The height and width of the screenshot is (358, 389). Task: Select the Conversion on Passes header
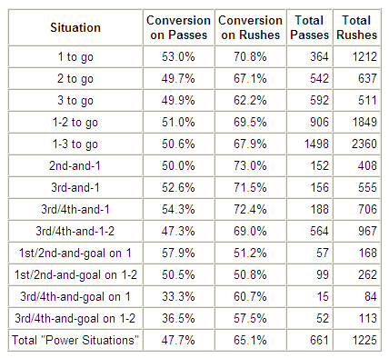click(178, 27)
